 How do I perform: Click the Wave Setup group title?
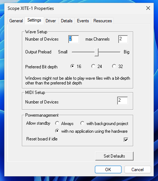pos(36,32)
